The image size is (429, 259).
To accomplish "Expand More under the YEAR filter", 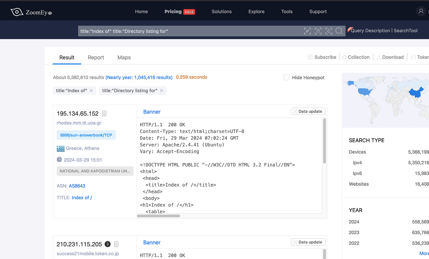I will [424, 253].
